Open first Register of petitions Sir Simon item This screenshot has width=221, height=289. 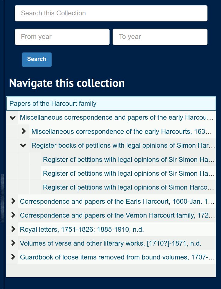coord(129,159)
